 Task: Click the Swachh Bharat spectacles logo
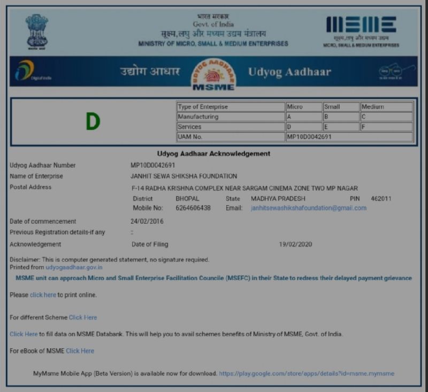pyautogui.click(x=397, y=71)
